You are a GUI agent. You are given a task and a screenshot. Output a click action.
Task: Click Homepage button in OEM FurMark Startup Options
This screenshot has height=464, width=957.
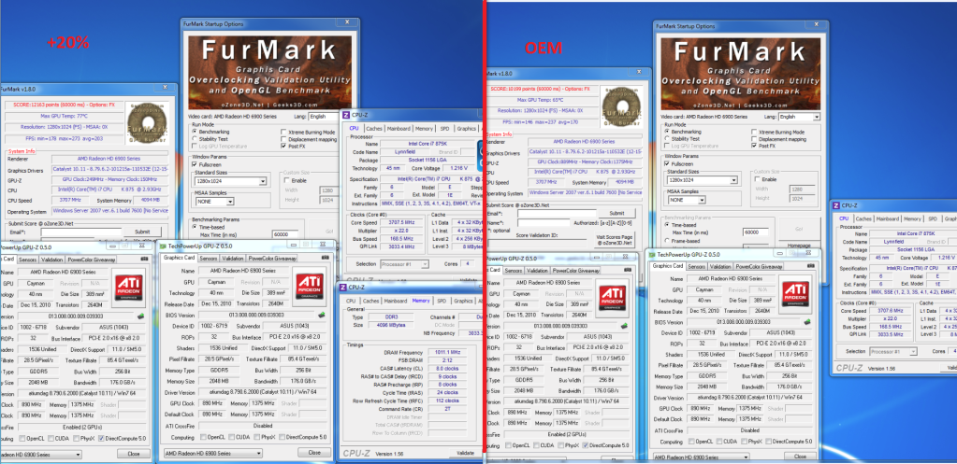click(x=799, y=246)
